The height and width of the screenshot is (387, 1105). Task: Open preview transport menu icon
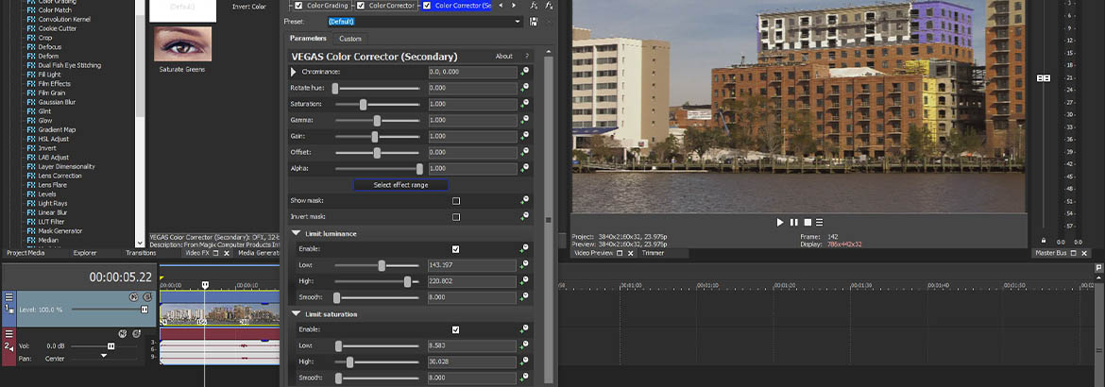(821, 222)
